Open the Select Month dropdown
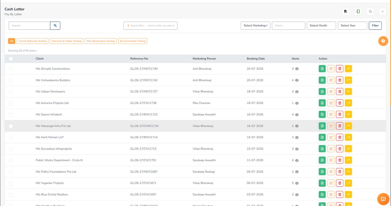Viewport: 391px width, 206px height. [321, 26]
